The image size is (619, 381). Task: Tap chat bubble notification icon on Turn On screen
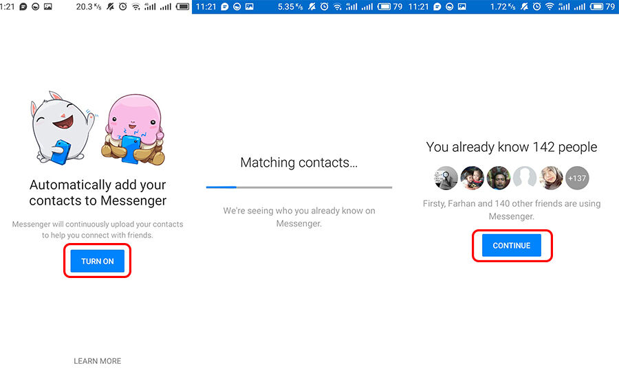click(23, 7)
